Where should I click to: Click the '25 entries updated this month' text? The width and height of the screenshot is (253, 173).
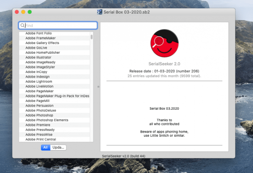164,76
